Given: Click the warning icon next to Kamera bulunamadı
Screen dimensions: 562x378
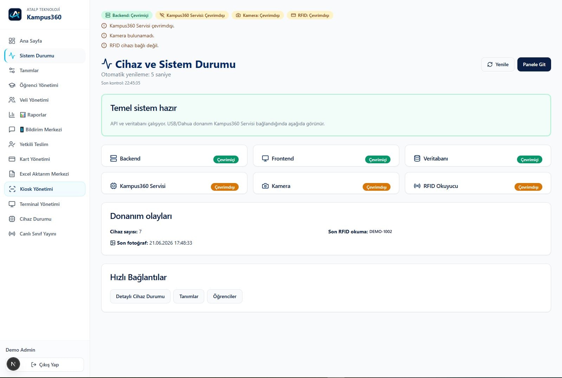Looking at the screenshot, I should [104, 36].
